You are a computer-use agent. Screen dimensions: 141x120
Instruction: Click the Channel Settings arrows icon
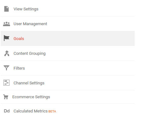pyautogui.click(x=6, y=83)
